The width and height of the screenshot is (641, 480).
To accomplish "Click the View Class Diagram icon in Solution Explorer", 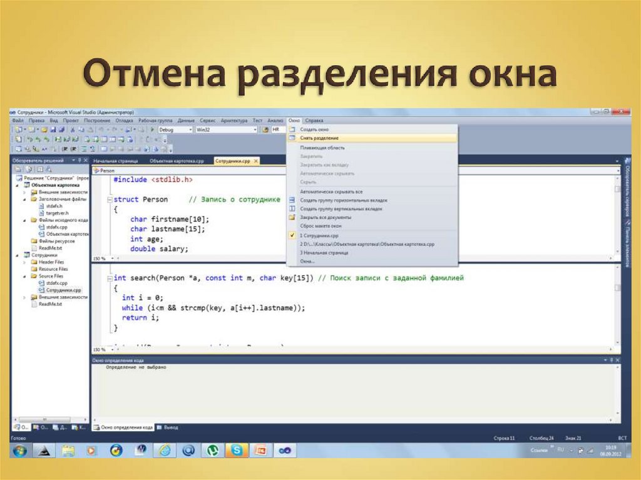I will coord(49,169).
